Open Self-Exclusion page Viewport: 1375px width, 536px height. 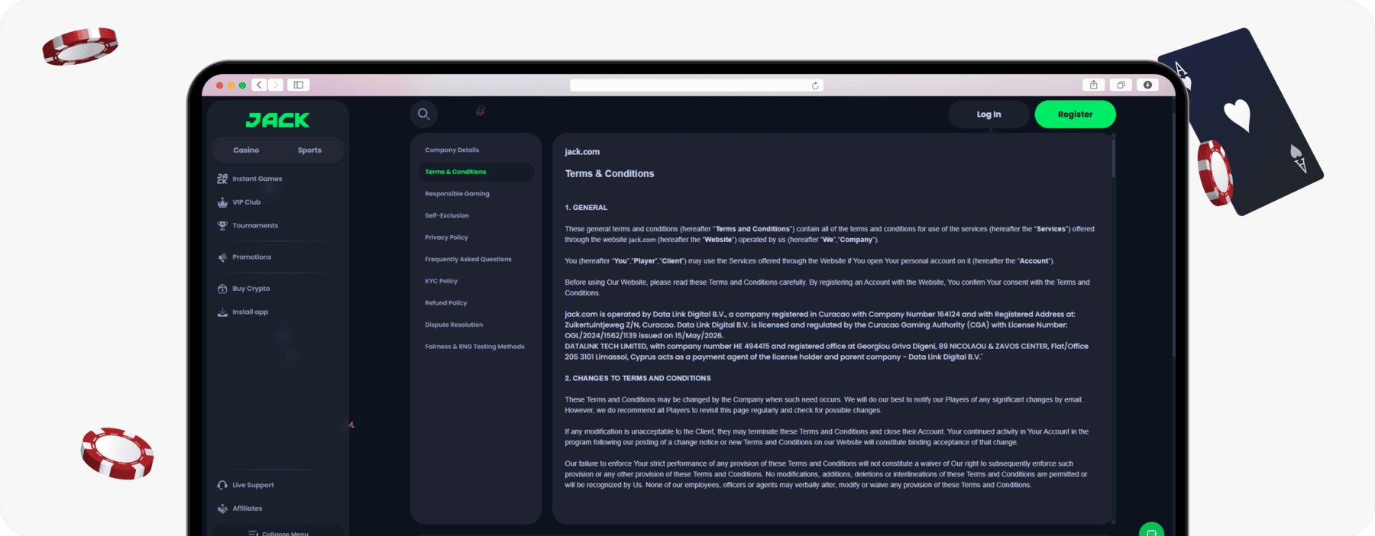pos(447,215)
